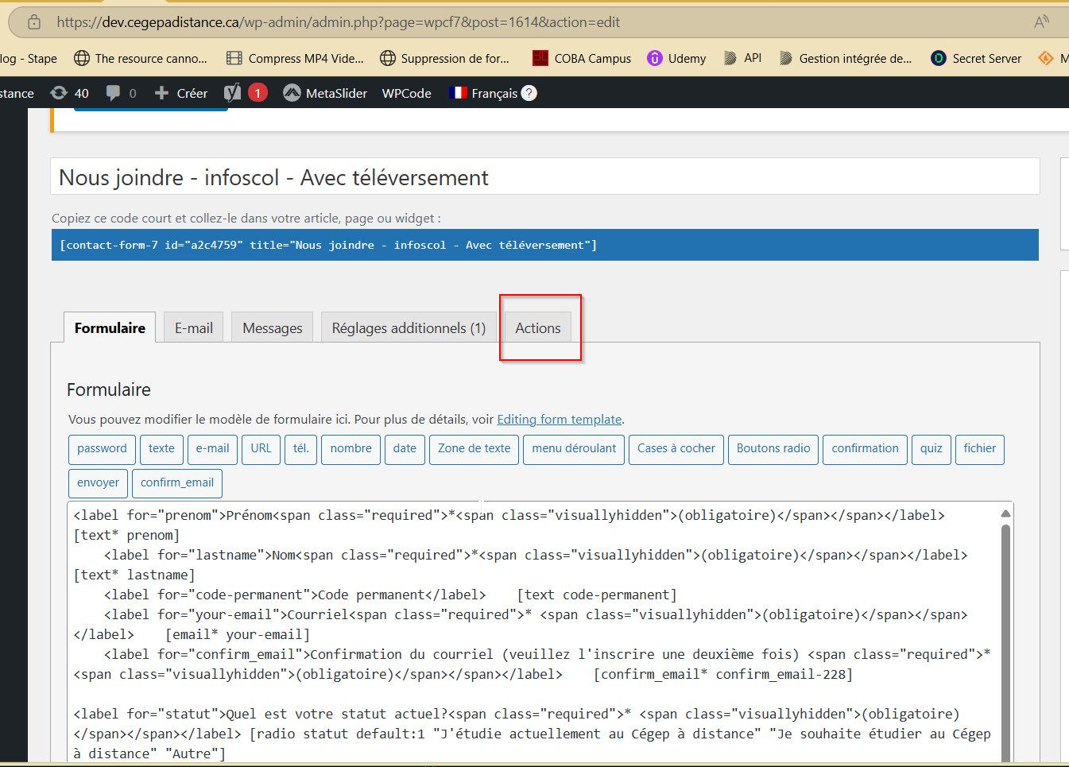Open the Réglages additionnels tab
Image resolution: width=1069 pixels, height=767 pixels.
tap(409, 327)
